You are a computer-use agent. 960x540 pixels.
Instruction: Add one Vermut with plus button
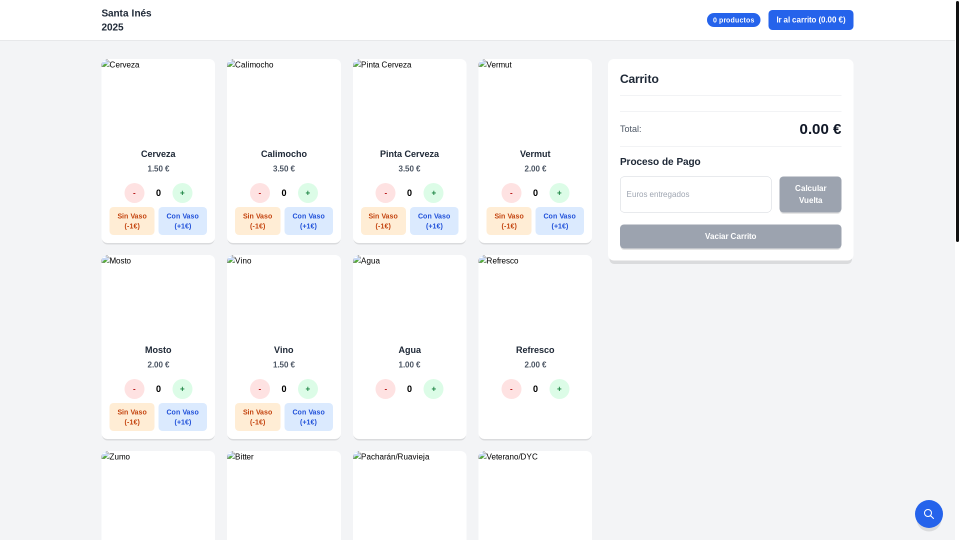[559, 193]
